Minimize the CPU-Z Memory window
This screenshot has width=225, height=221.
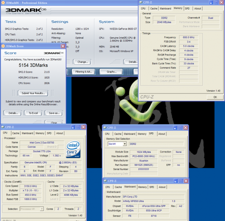point(211,2)
